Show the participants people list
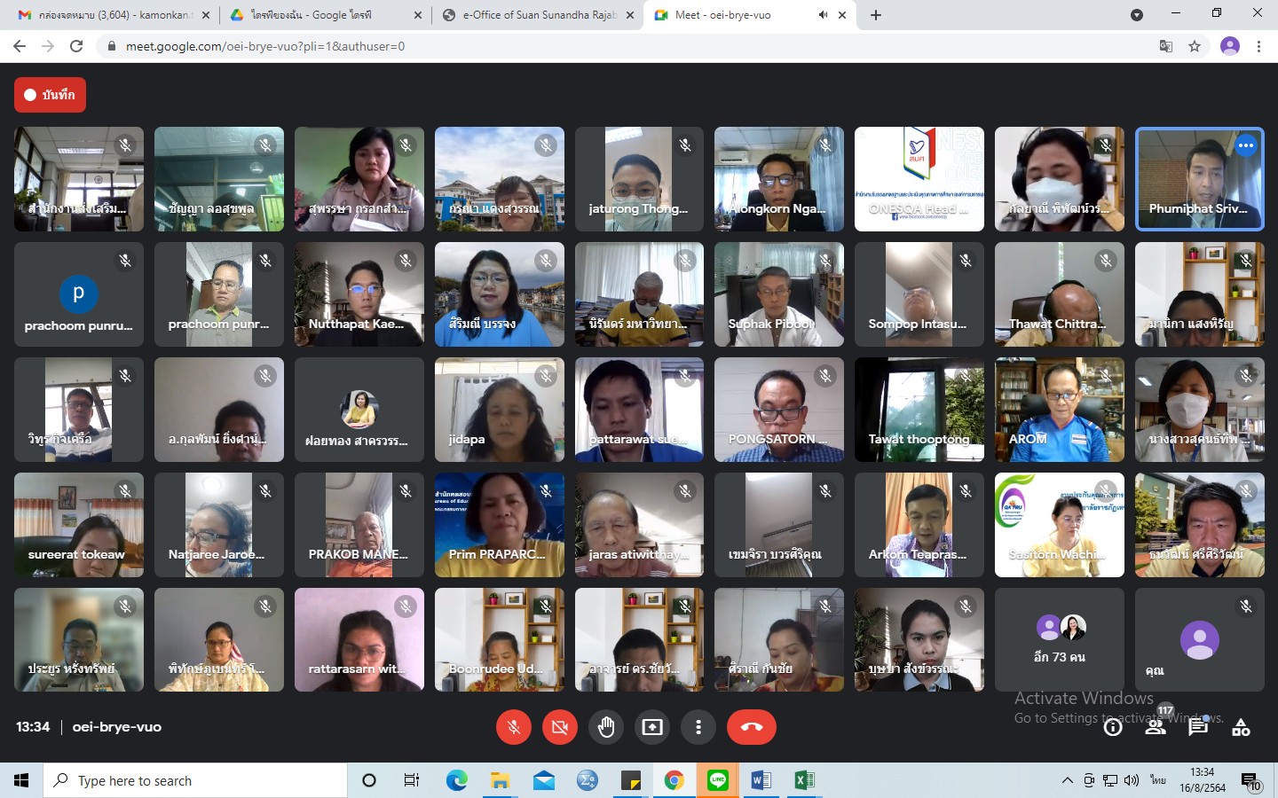The image size is (1278, 798). tap(1156, 728)
